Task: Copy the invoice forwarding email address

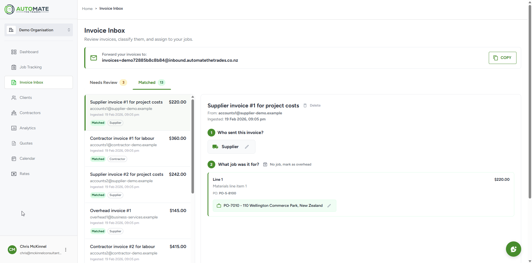Action: point(502,58)
